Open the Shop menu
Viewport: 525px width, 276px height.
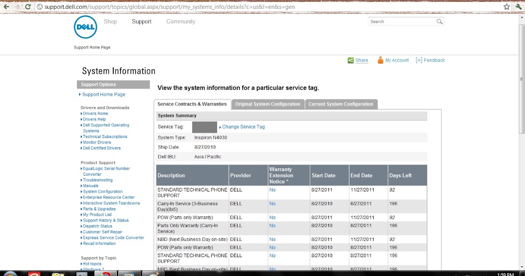110,21
